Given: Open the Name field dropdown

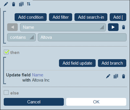Looking at the screenshot, I should (x=63, y=27).
